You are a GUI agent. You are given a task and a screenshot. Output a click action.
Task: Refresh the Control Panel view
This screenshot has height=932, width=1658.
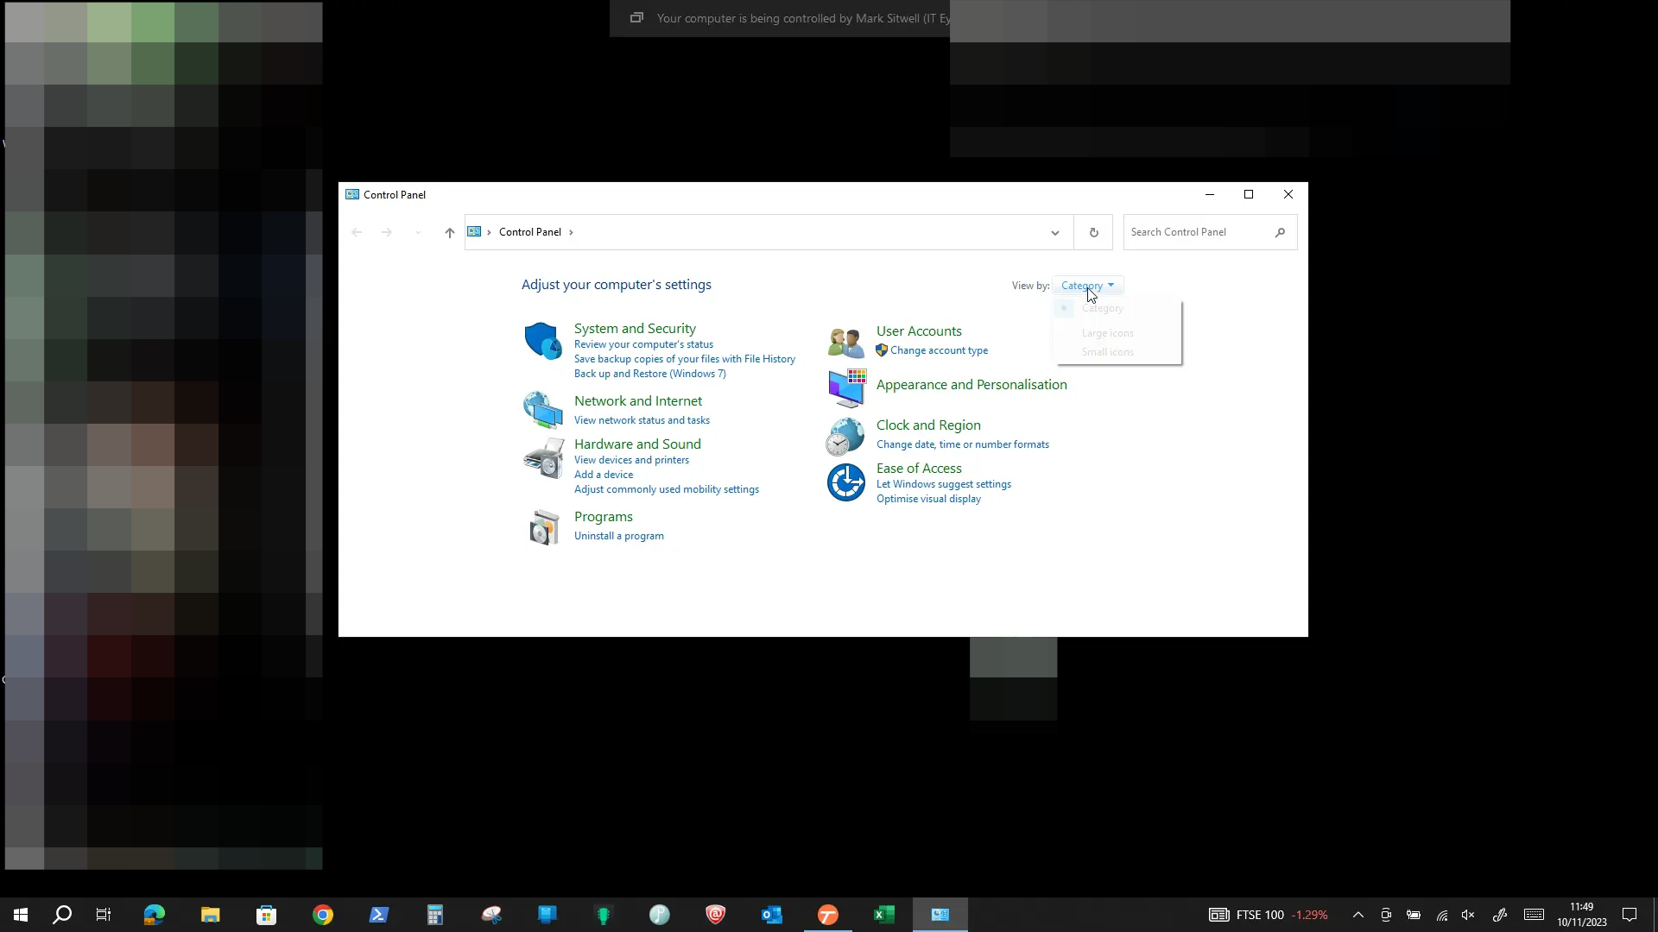(1093, 232)
